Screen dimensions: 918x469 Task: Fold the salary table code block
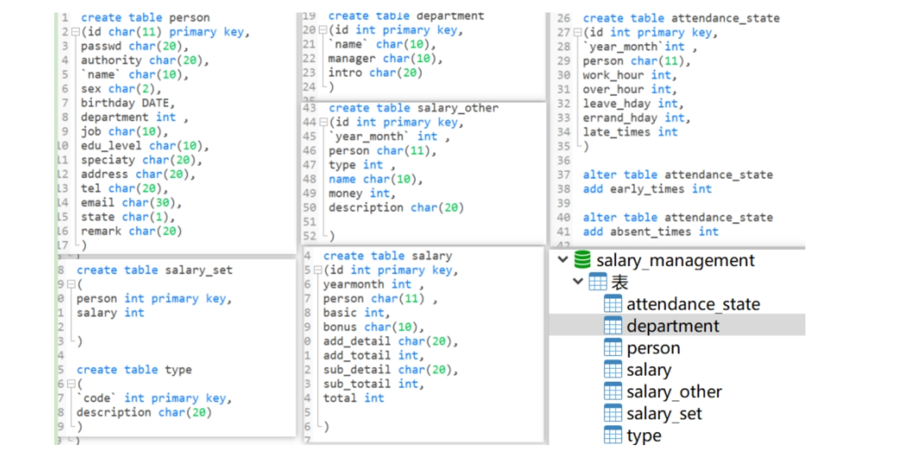tap(317, 270)
